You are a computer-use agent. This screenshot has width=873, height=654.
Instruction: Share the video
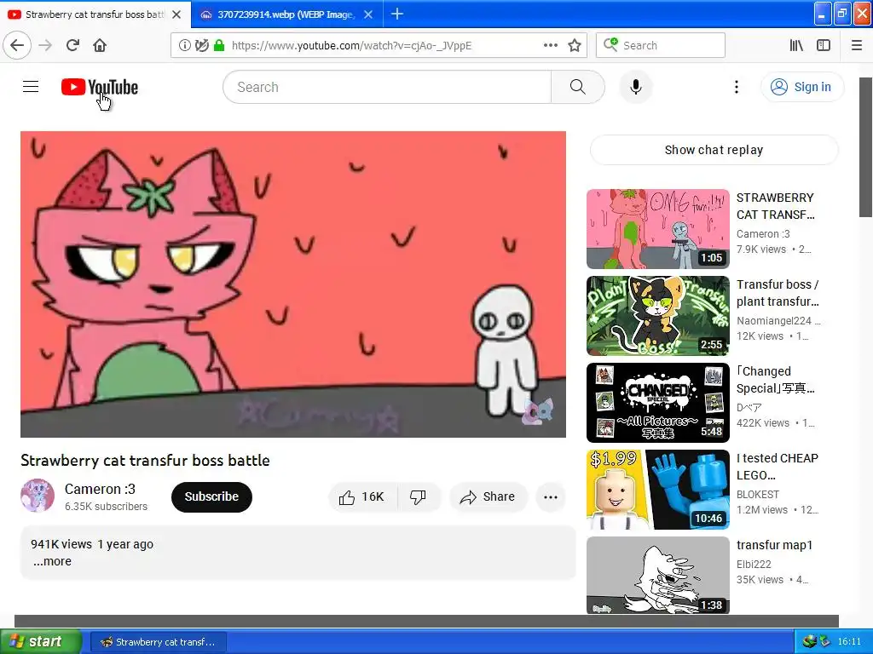pos(488,496)
